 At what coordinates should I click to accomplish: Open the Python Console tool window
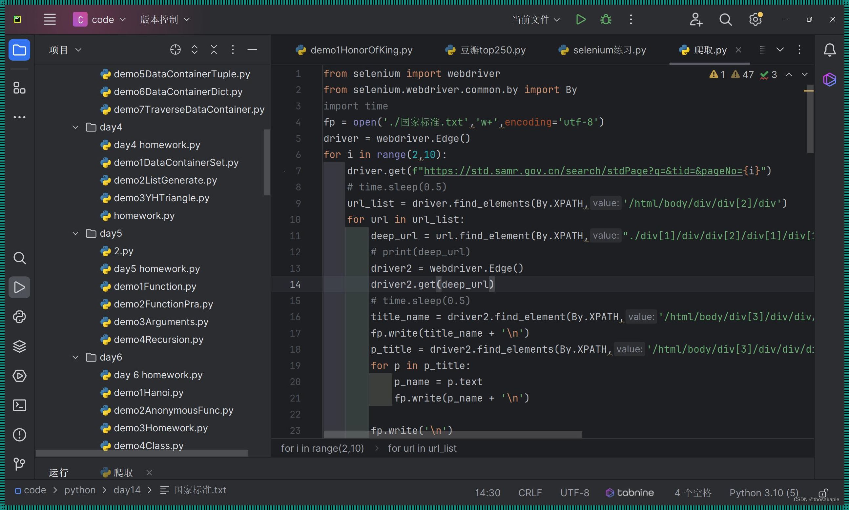(x=19, y=317)
